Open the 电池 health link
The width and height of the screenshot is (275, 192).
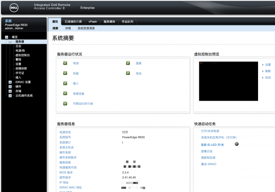pos(76,63)
